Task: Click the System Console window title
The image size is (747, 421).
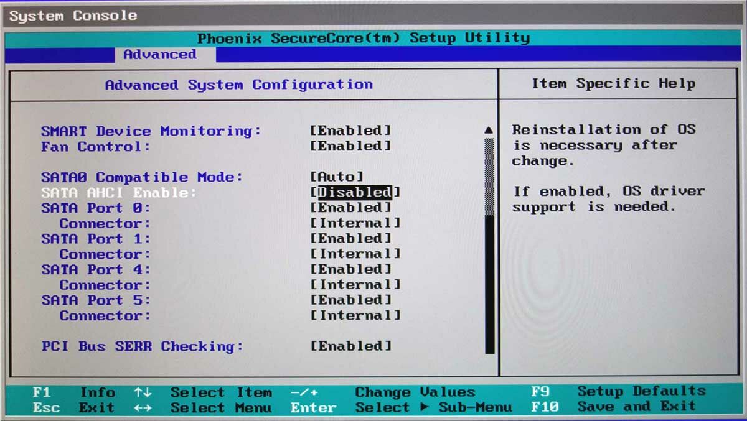Action: pos(73,16)
